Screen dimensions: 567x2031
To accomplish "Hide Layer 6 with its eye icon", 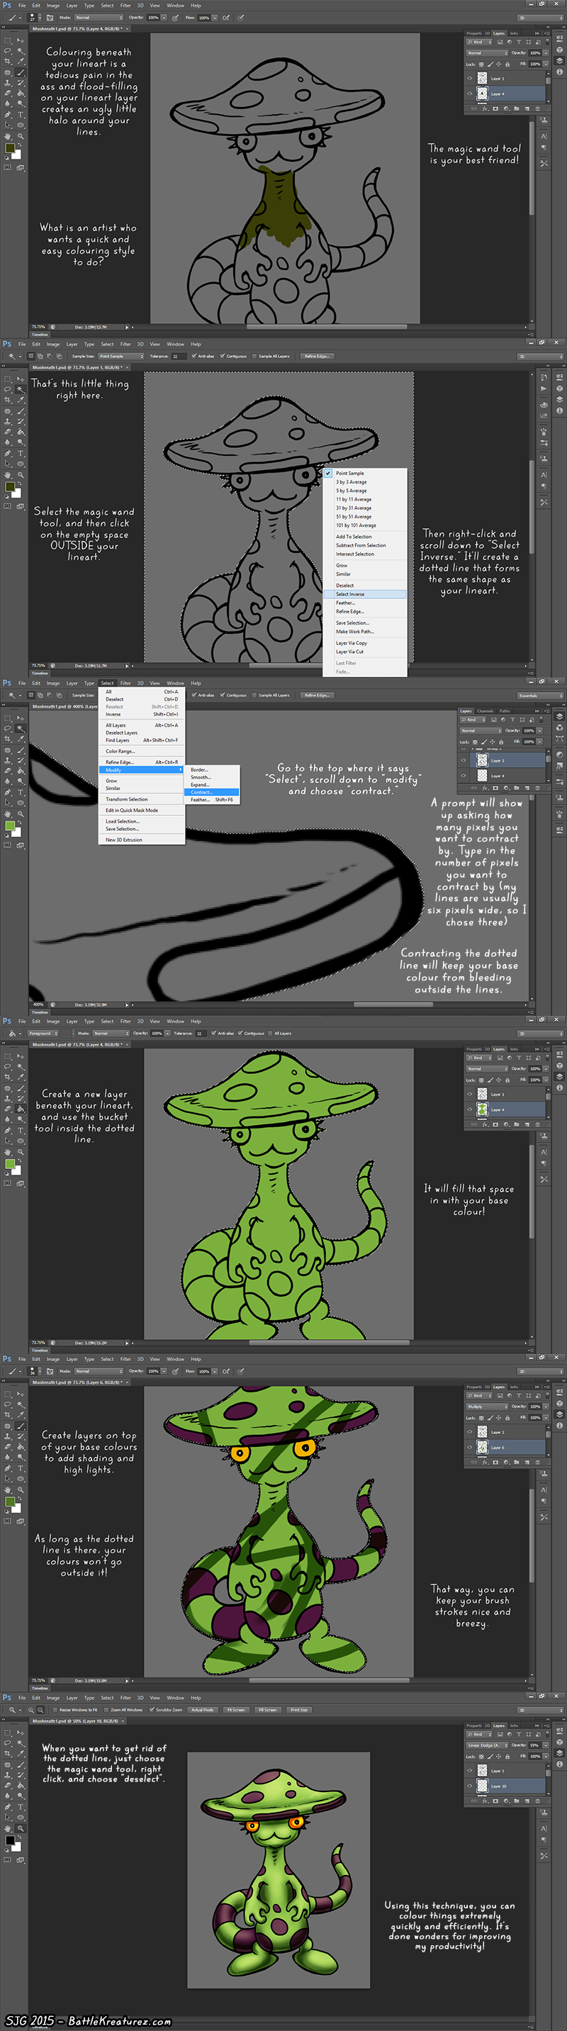I will click(471, 1448).
